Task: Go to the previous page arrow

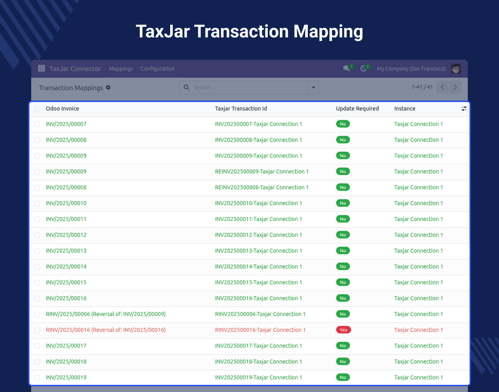Action: click(442, 87)
